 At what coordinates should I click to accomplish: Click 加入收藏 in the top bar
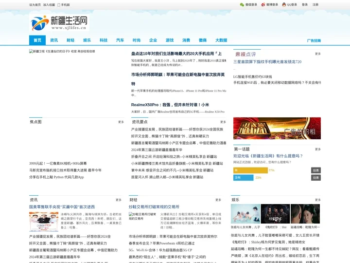pyautogui.click(x=49, y=5)
